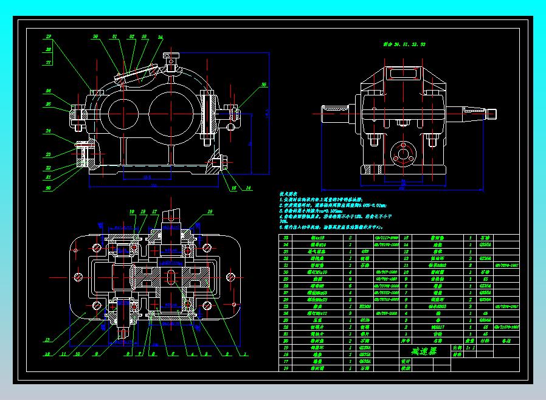Click balloon number 12 below plan view
This screenshot has width=546, height=400.
pos(47,354)
